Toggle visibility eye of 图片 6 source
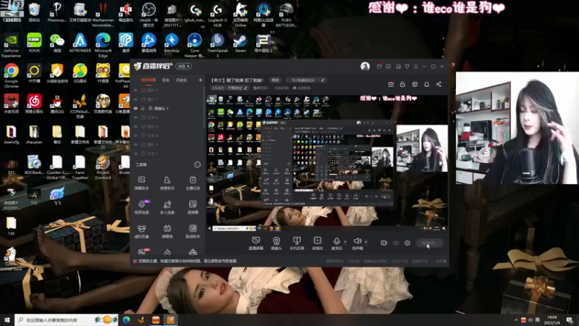The image size is (579, 326). coord(135,126)
